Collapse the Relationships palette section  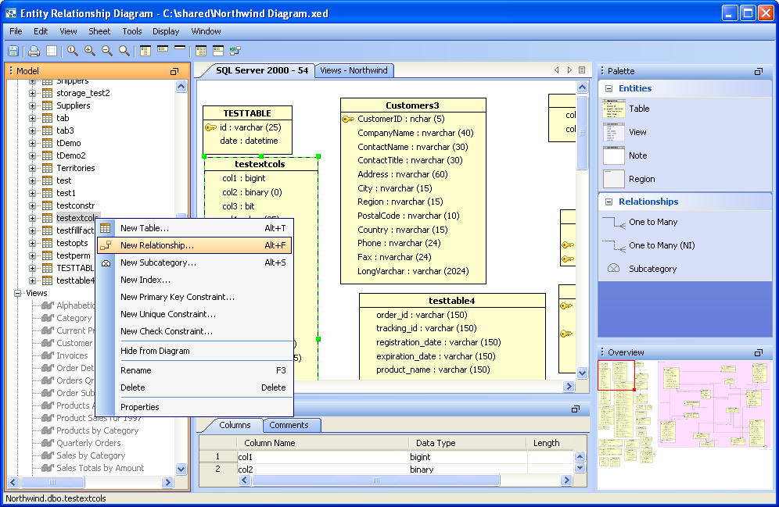(x=608, y=202)
